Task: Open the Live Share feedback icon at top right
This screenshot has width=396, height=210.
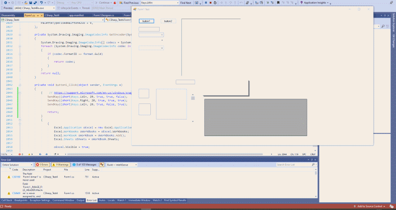Action: tap(391, 3)
